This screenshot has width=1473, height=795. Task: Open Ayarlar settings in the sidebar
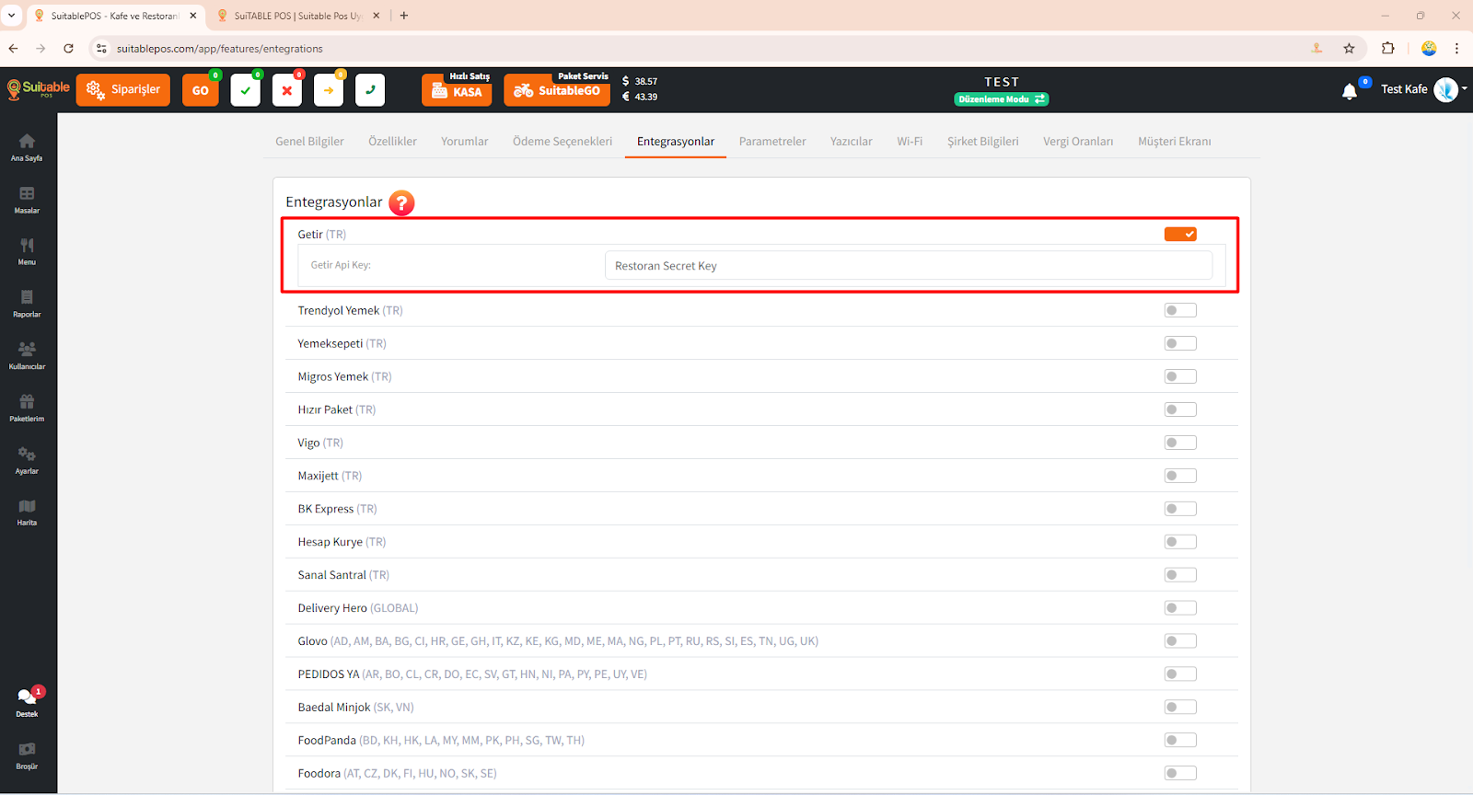point(27,460)
